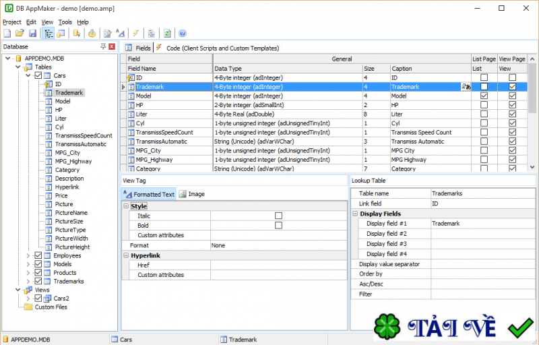Open the Tools menu

pyautogui.click(x=65, y=22)
